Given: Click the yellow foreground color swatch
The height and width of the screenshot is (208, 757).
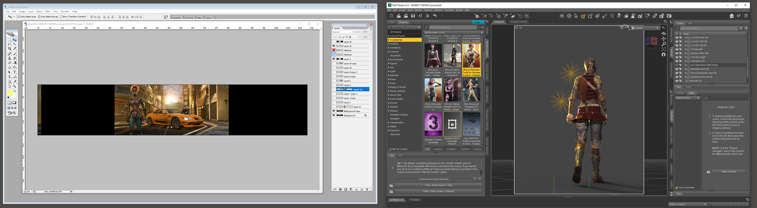Looking at the screenshot, I should [x=10, y=93].
